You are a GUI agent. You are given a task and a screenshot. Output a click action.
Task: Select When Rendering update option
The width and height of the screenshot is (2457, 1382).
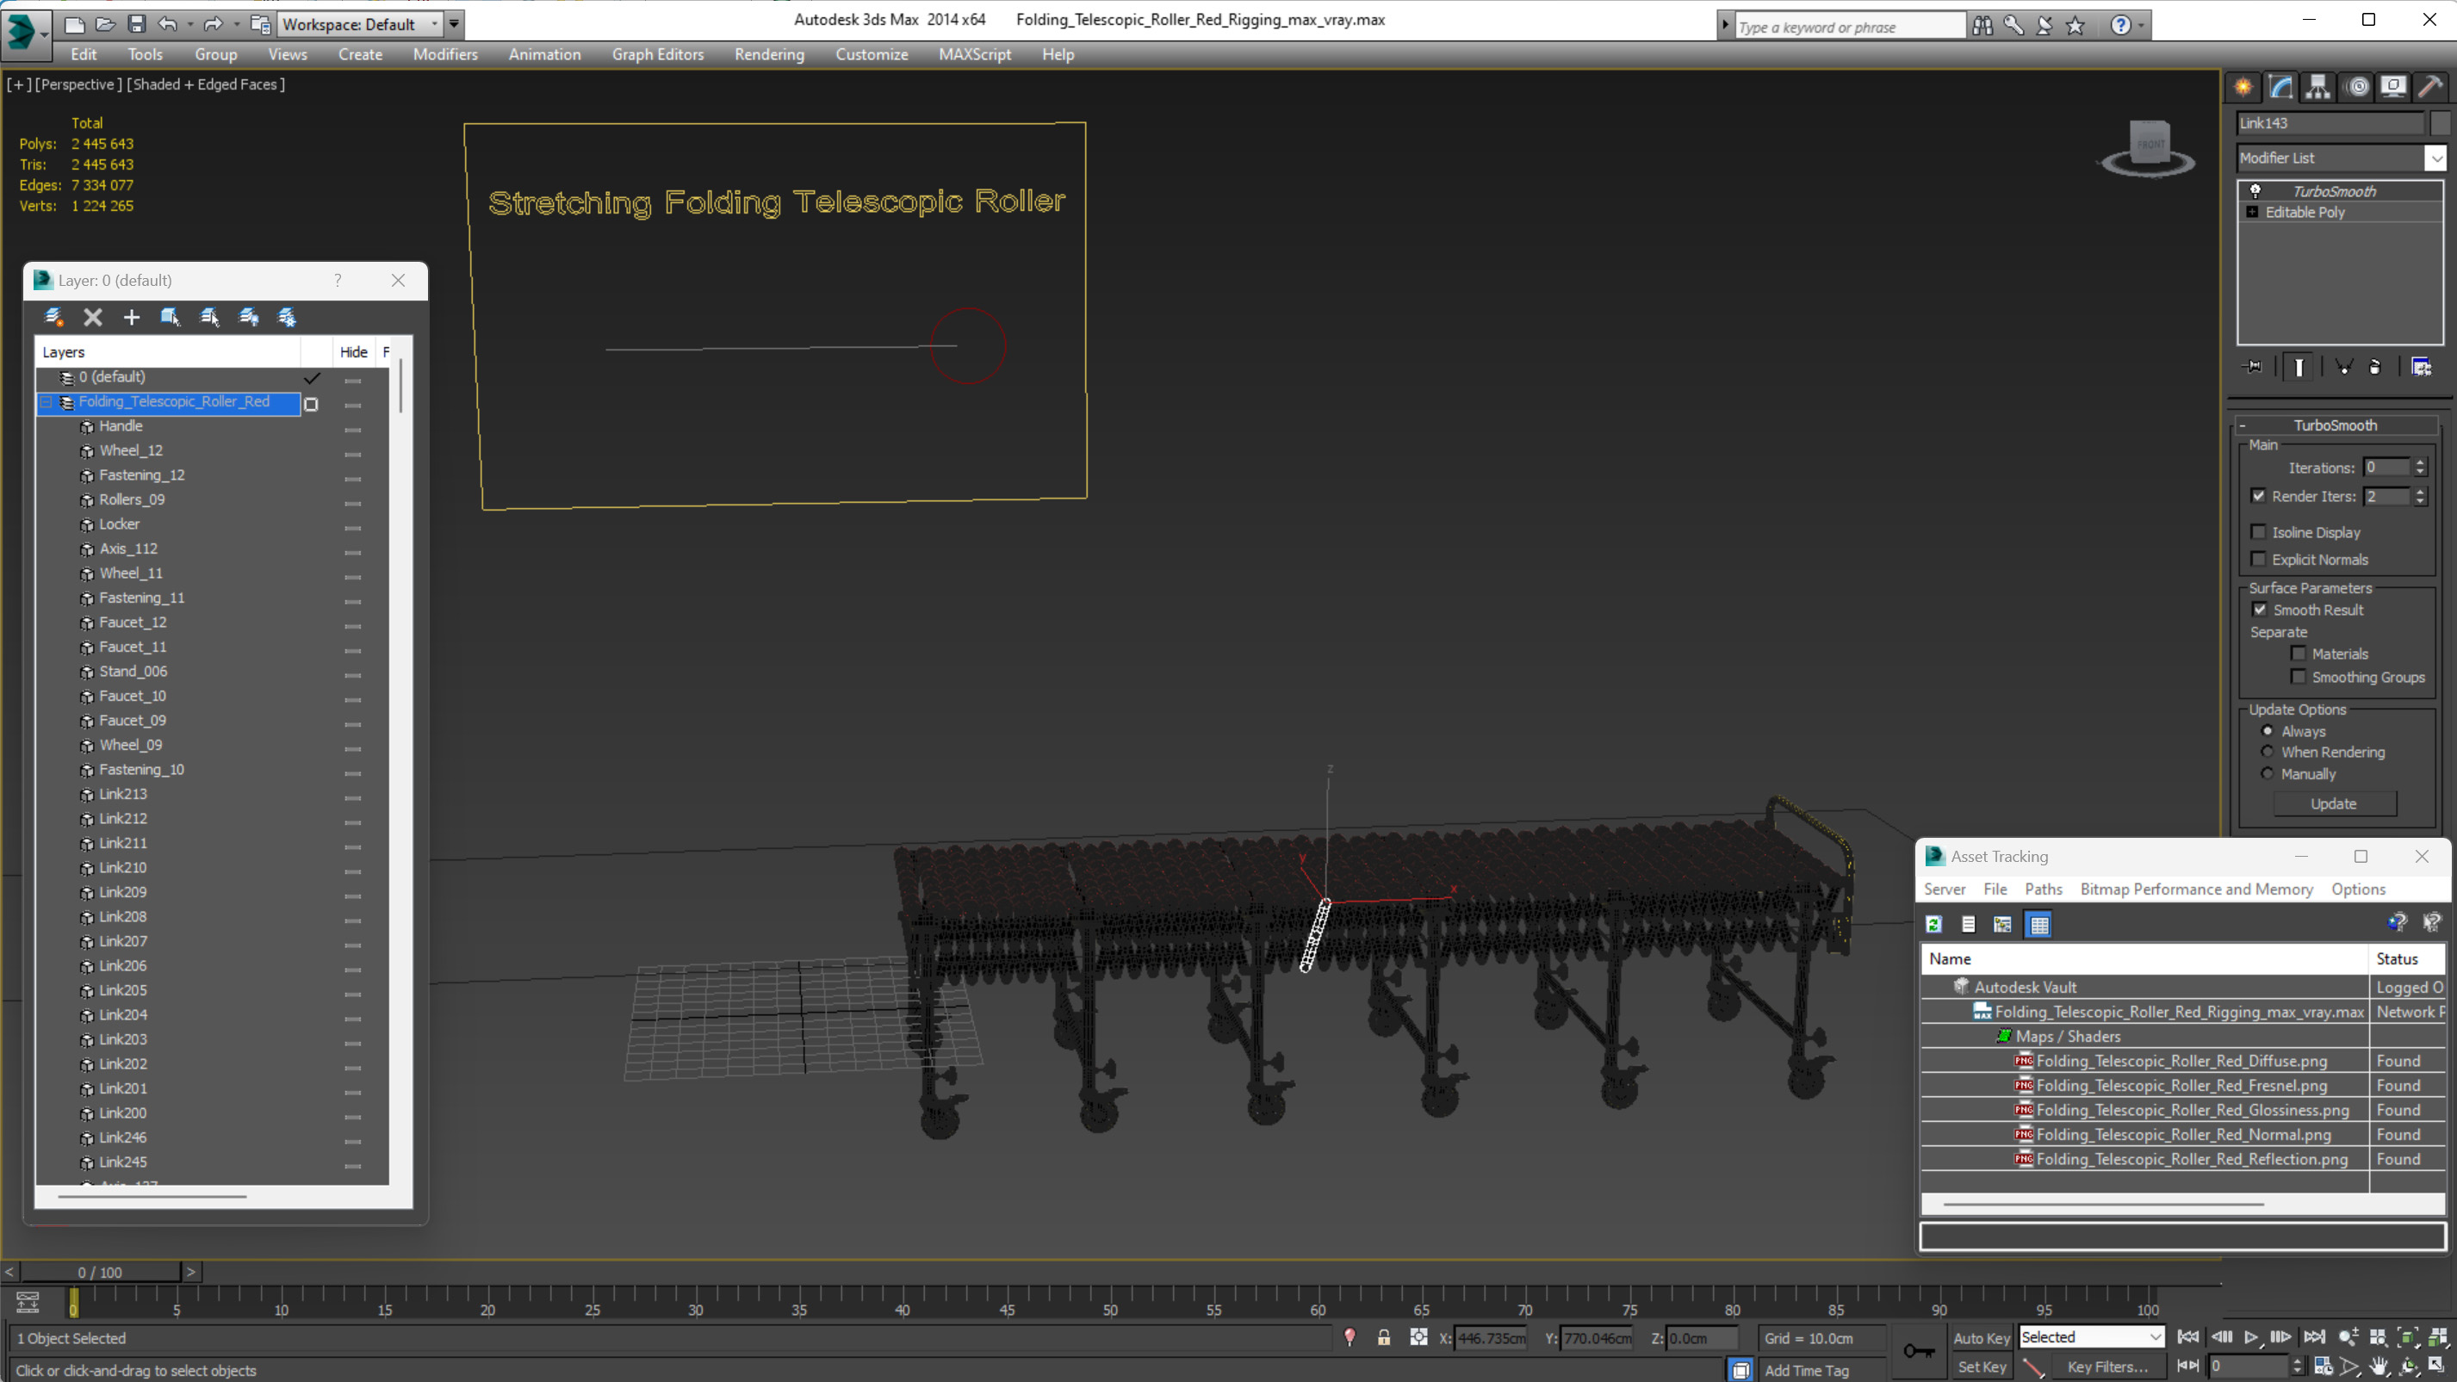tap(2268, 752)
